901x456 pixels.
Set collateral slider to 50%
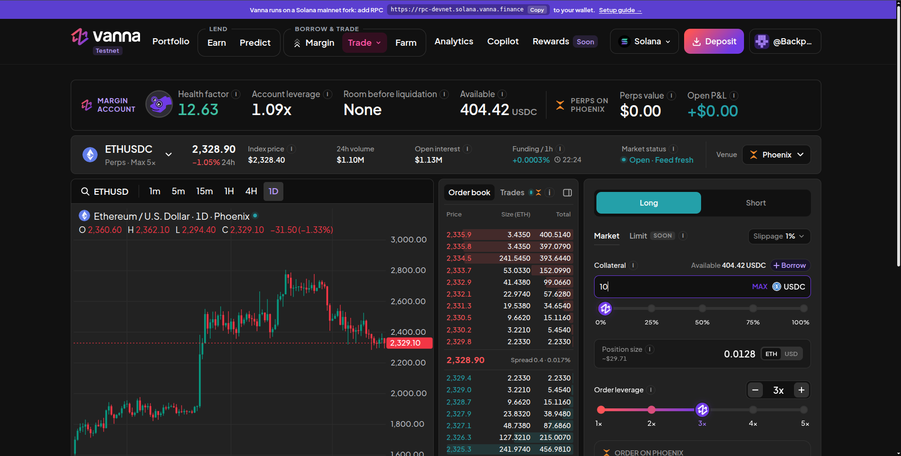coord(703,308)
